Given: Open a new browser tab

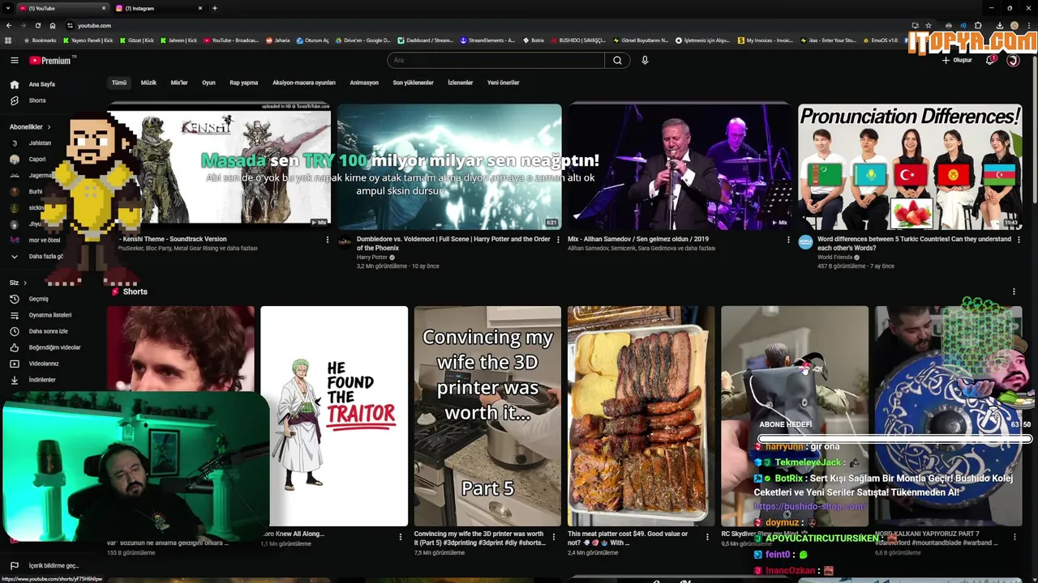Looking at the screenshot, I should [214, 8].
